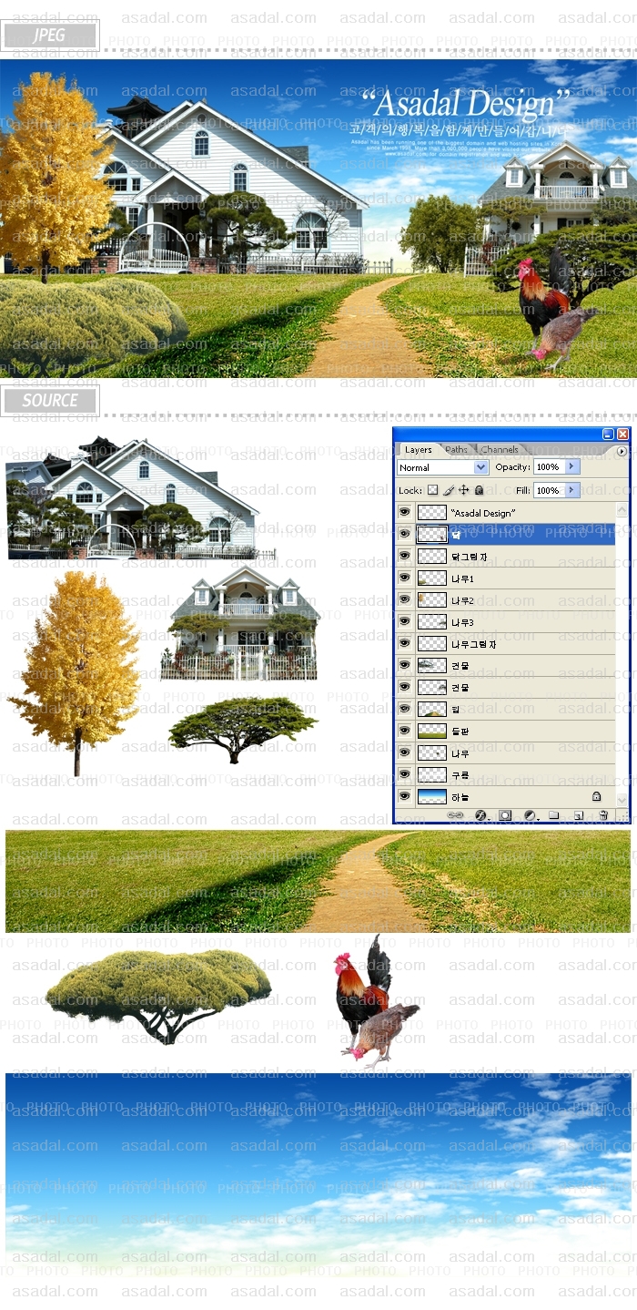Switch to the Paths tab

pyautogui.click(x=457, y=450)
